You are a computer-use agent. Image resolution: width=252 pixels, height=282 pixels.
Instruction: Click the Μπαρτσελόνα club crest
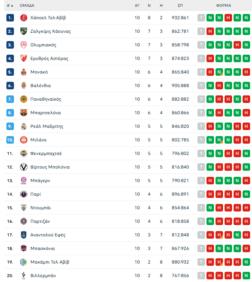[24, 113]
